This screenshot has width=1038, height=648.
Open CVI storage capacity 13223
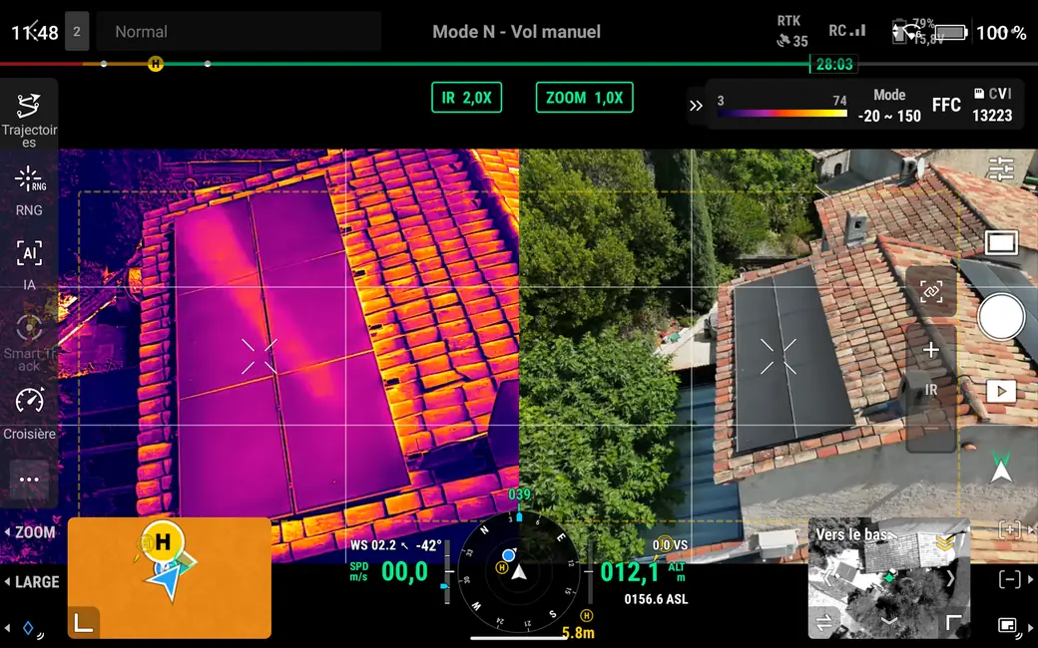click(992, 105)
